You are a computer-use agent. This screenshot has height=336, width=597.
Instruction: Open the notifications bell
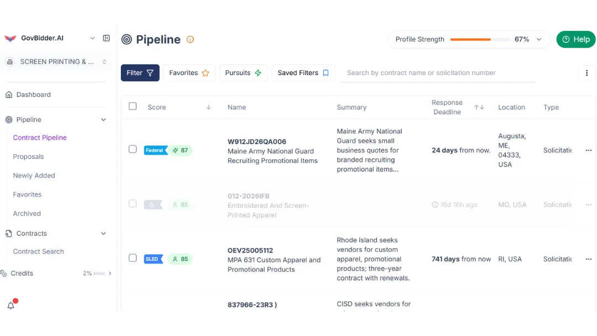[x=11, y=306]
